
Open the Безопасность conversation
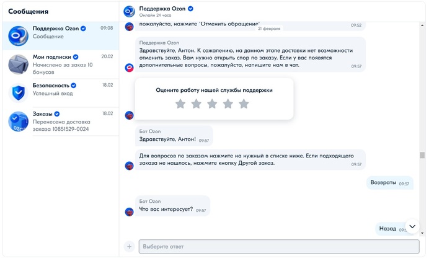[x=61, y=93]
